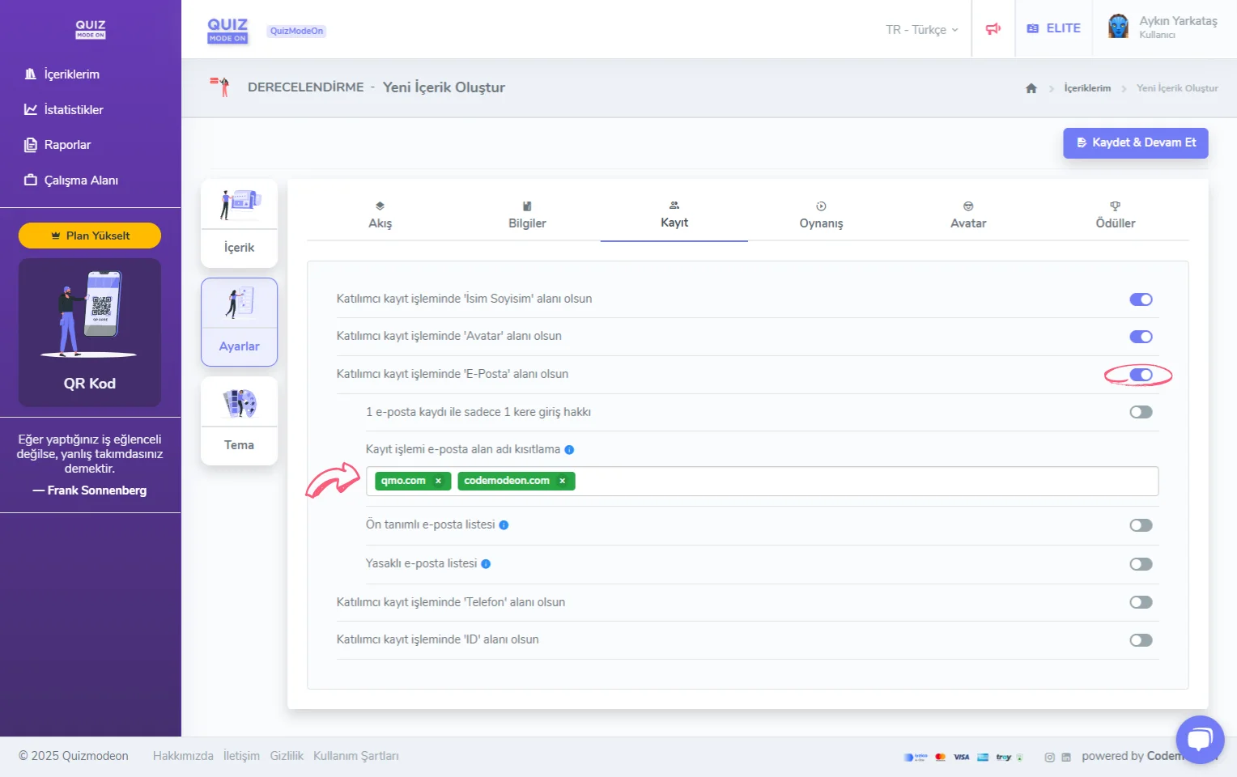Open the TR - Türkçe language dropdown

point(921,30)
